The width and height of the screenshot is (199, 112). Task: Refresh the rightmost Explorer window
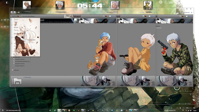pos(180,12)
